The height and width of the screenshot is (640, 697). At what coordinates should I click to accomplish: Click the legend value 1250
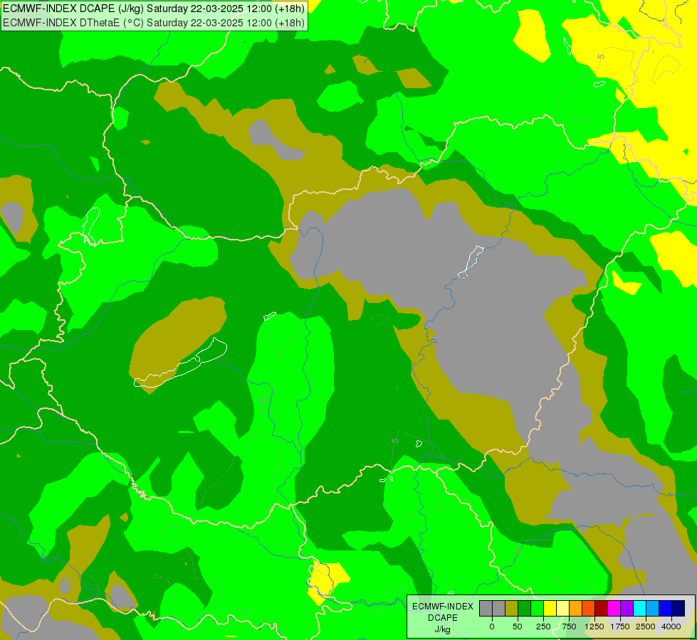tap(594, 626)
